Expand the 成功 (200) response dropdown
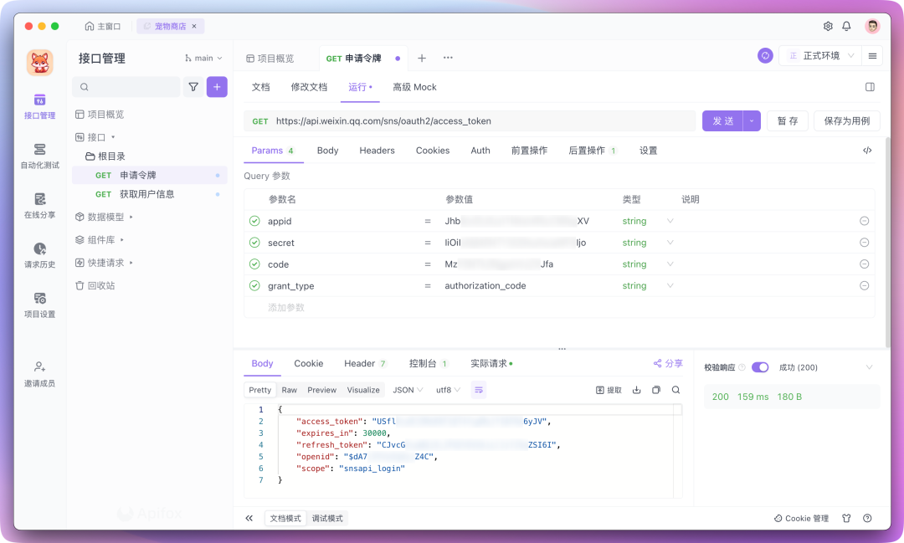Screen dimensions: 904x543 coord(869,367)
